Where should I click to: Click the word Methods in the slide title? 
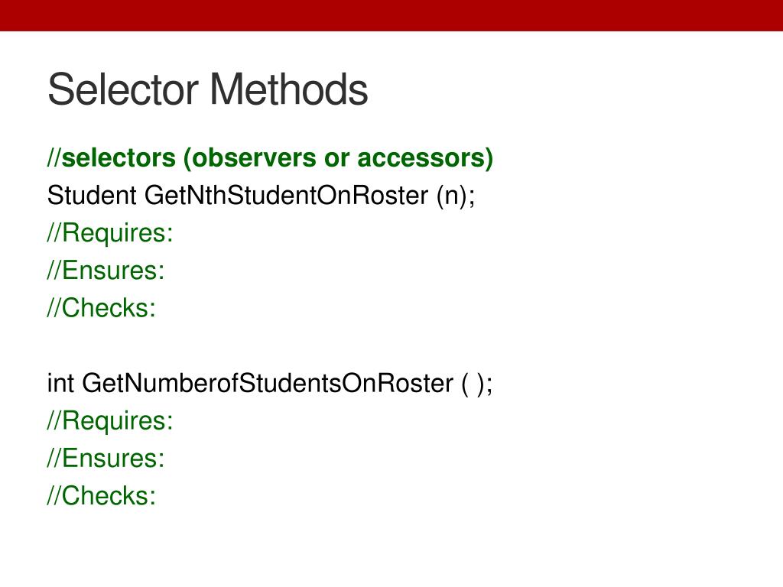click(289, 89)
